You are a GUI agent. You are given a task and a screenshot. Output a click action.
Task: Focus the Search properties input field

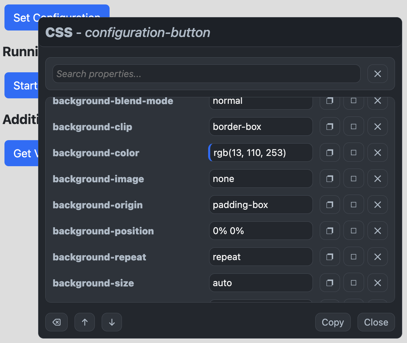206,74
